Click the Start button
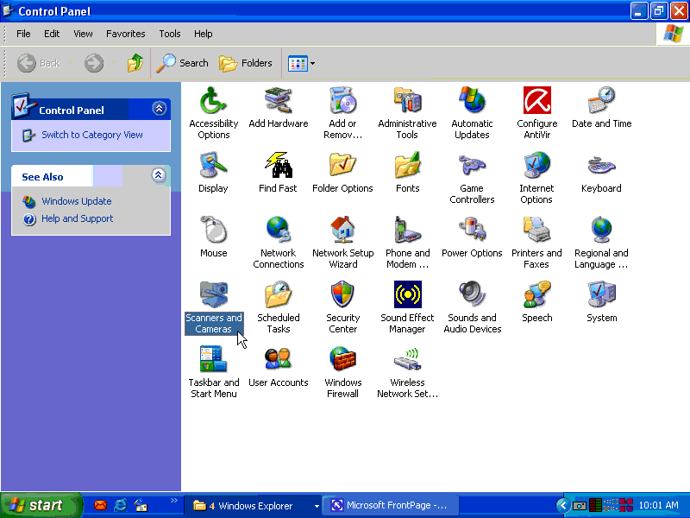The image size is (690, 518). [x=36, y=506]
